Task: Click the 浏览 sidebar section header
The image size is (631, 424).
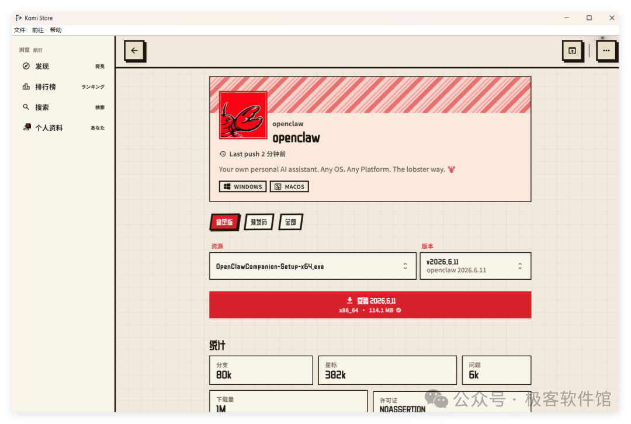Action: (24, 50)
